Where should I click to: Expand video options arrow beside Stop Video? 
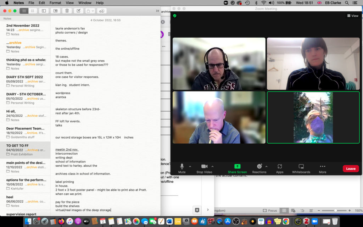coord(213,166)
